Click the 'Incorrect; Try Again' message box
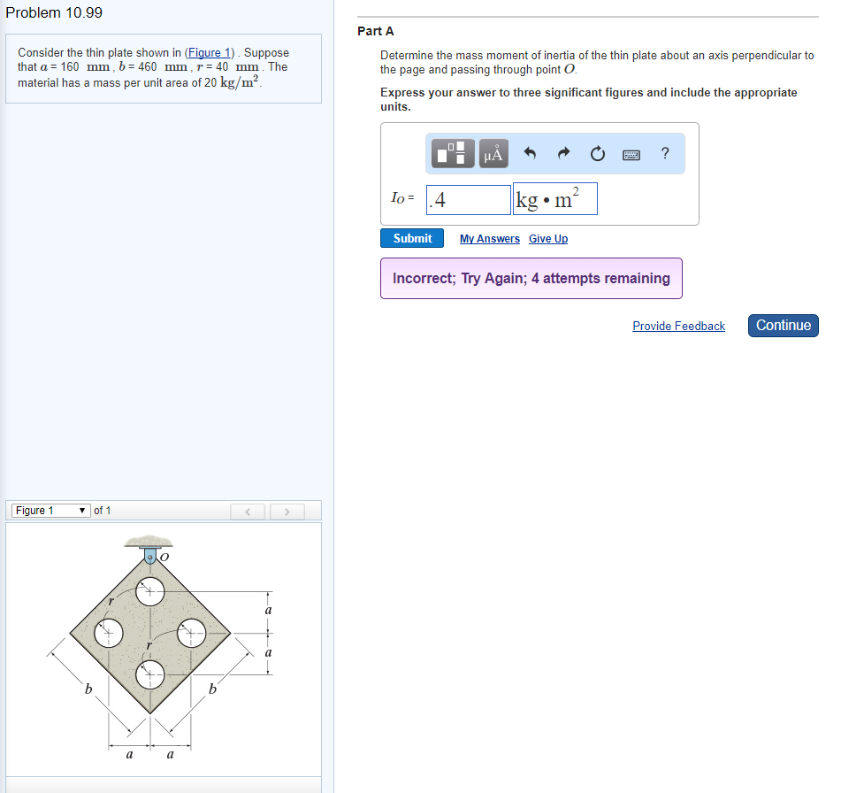 [x=531, y=278]
